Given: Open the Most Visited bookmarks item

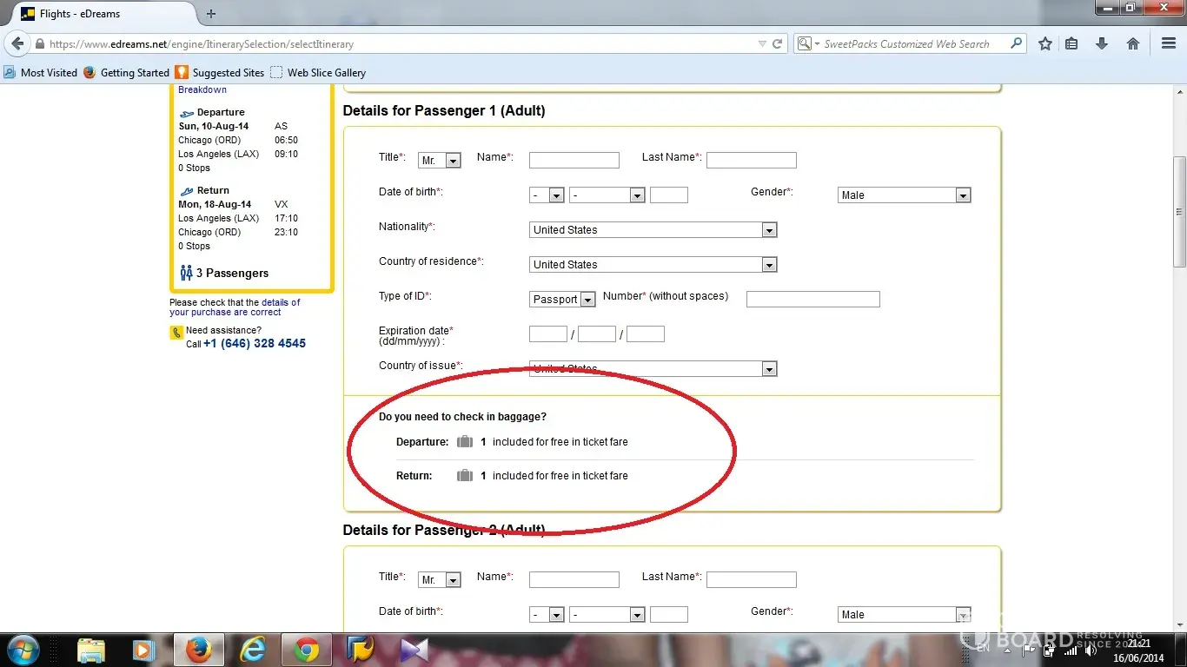Looking at the screenshot, I should point(41,73).
